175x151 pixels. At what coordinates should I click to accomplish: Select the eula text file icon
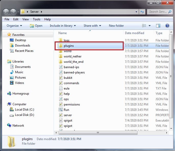pyautogui.click(x=61, y=88)
